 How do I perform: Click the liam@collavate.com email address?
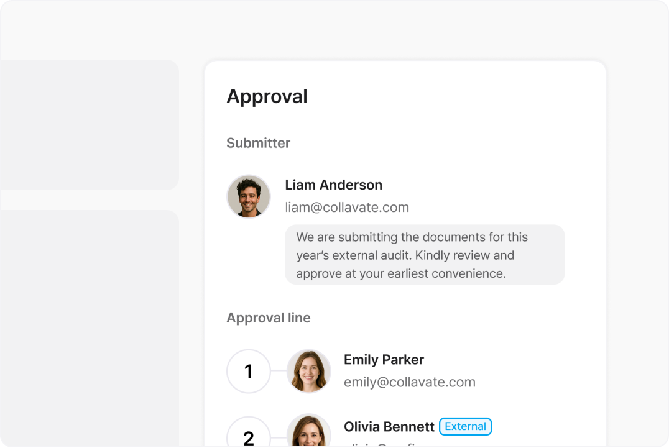(347, 208)
